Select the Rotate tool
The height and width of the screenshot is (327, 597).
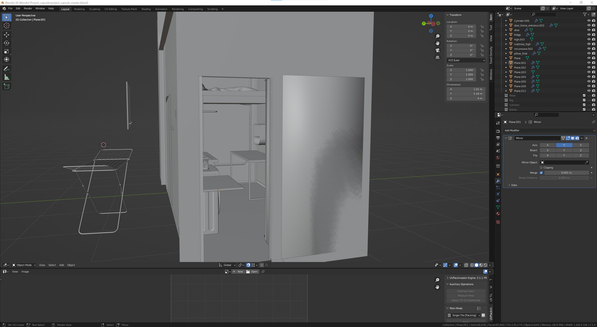pos(7,42)
